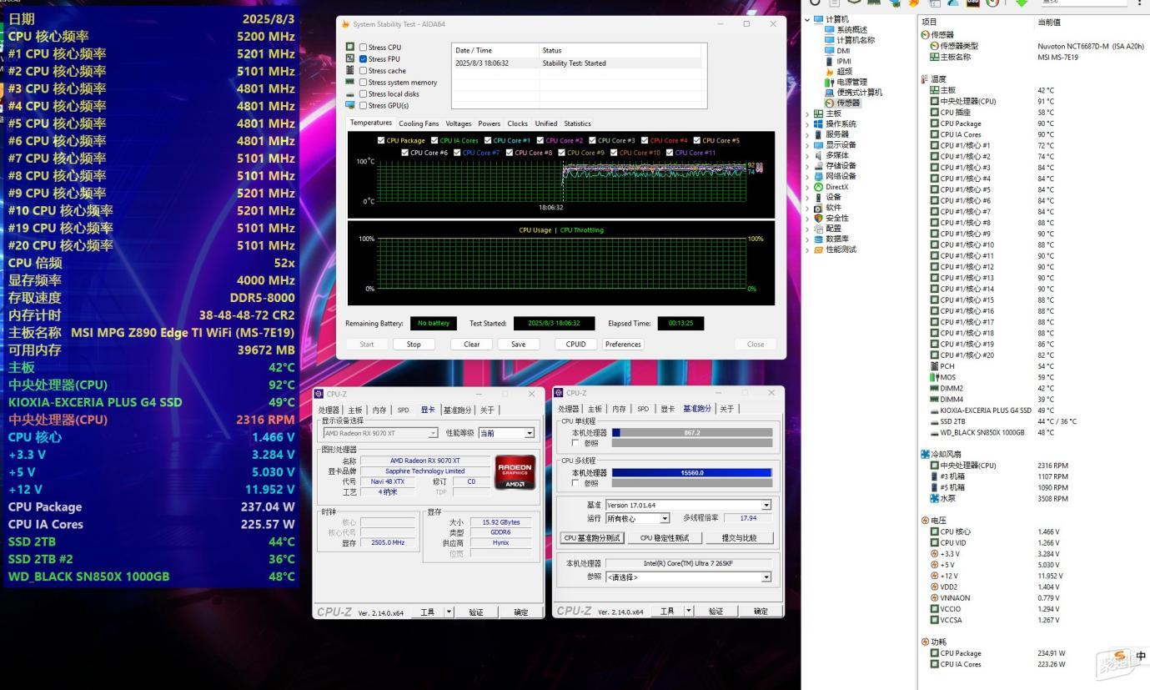The height and width of the screenshot is (690, 1150).
Task: Click the CPU 基准跑分测试 button
Action: (x=592, y=538)
